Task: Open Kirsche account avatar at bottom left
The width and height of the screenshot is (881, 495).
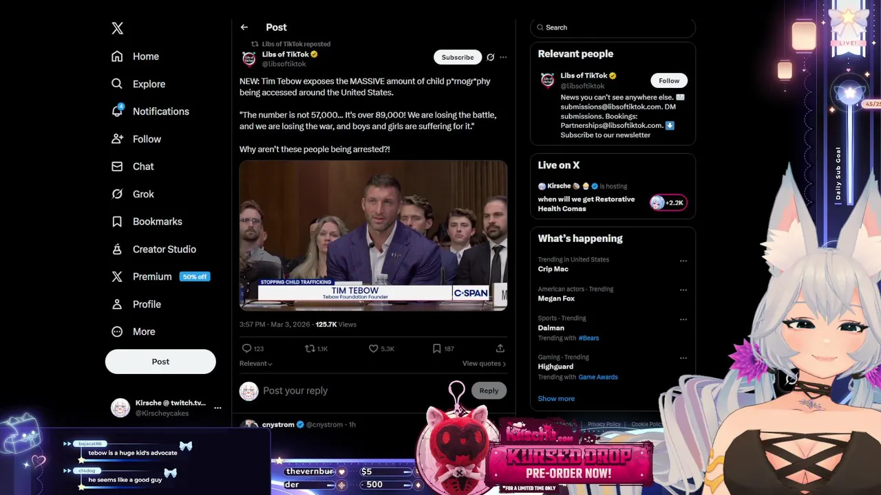Action: point(120,408)
